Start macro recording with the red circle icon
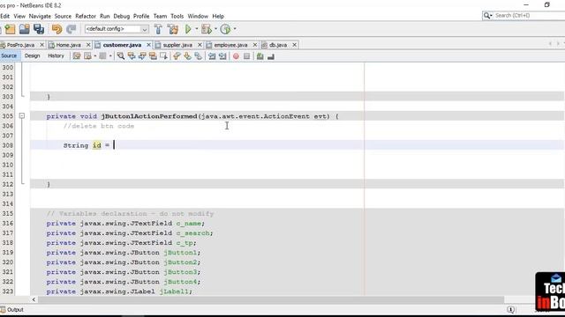 pos(236,56)
